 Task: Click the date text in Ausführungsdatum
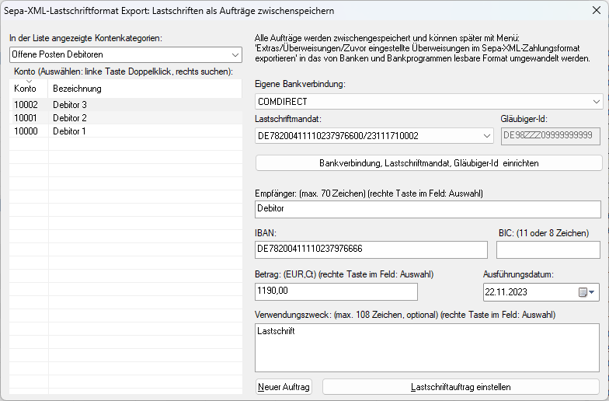pos(506,292)
